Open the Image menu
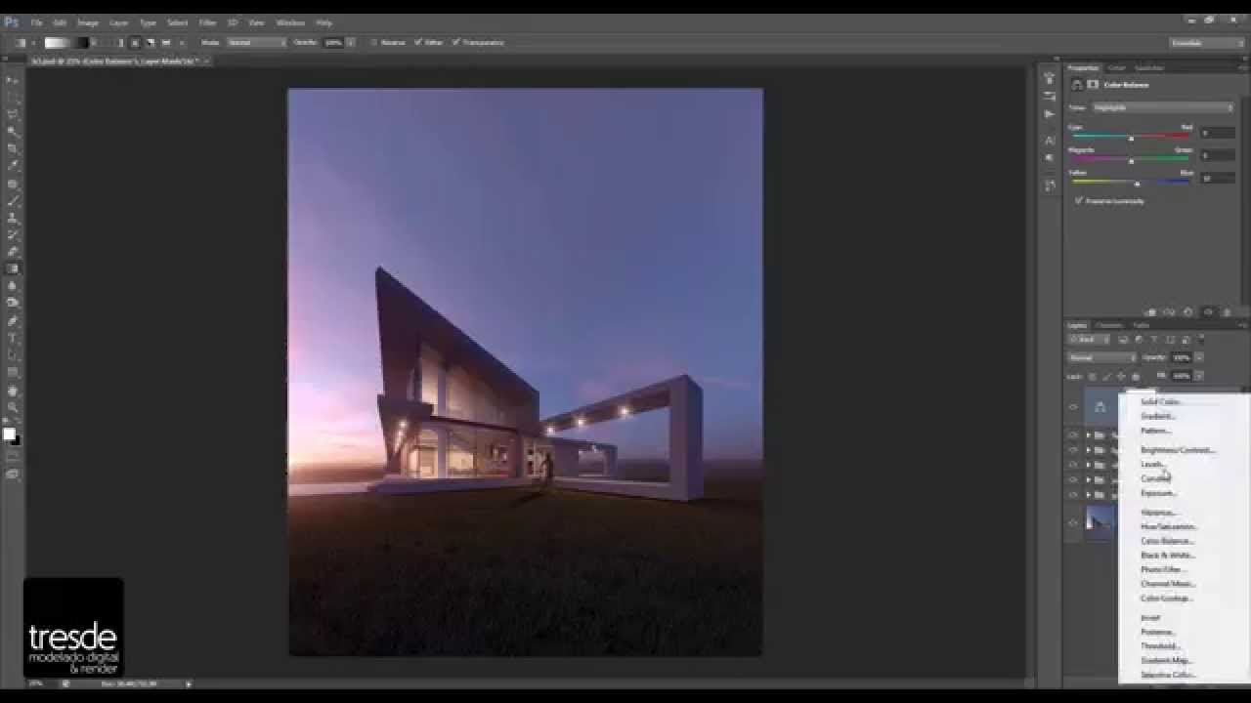This screenshot has width=1251, height=703. tap(88, 22)
